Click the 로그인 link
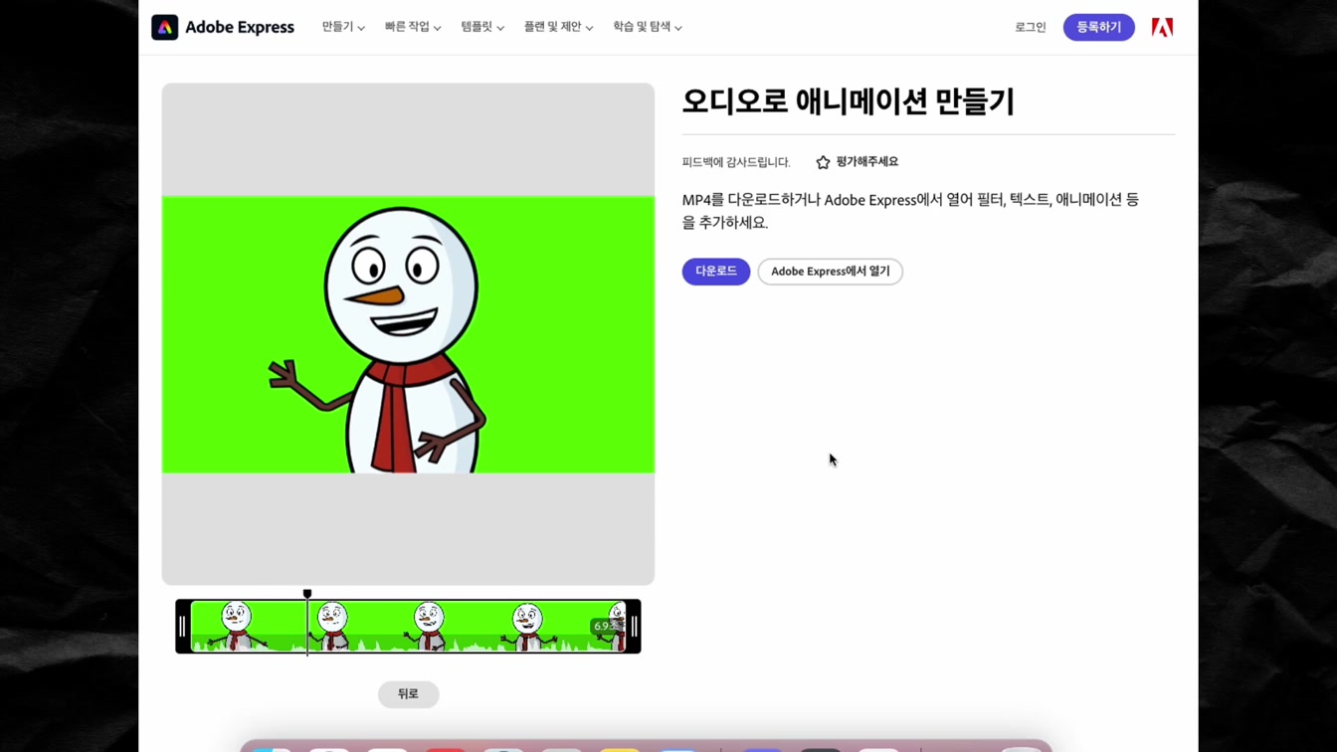 tap(1031, 27)
